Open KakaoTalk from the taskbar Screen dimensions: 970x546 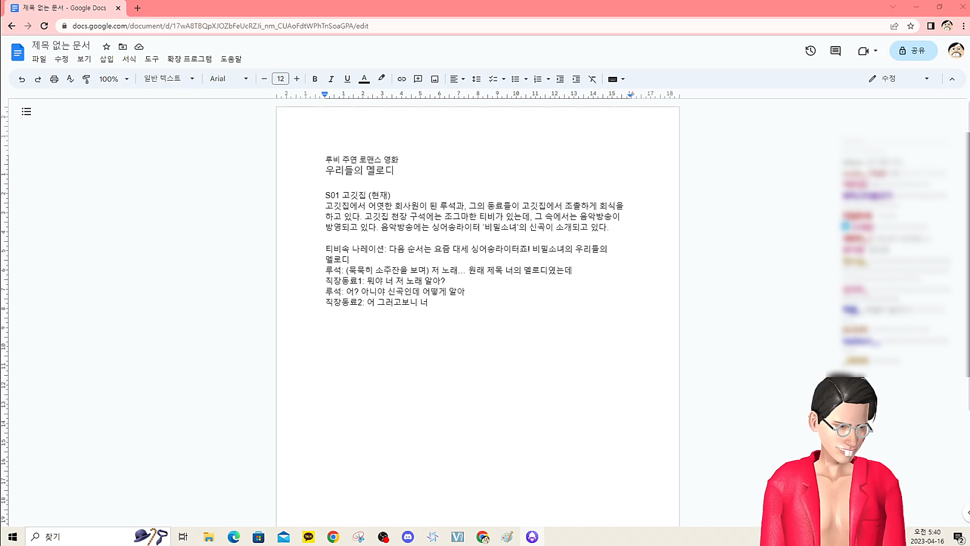click(308, 537)
